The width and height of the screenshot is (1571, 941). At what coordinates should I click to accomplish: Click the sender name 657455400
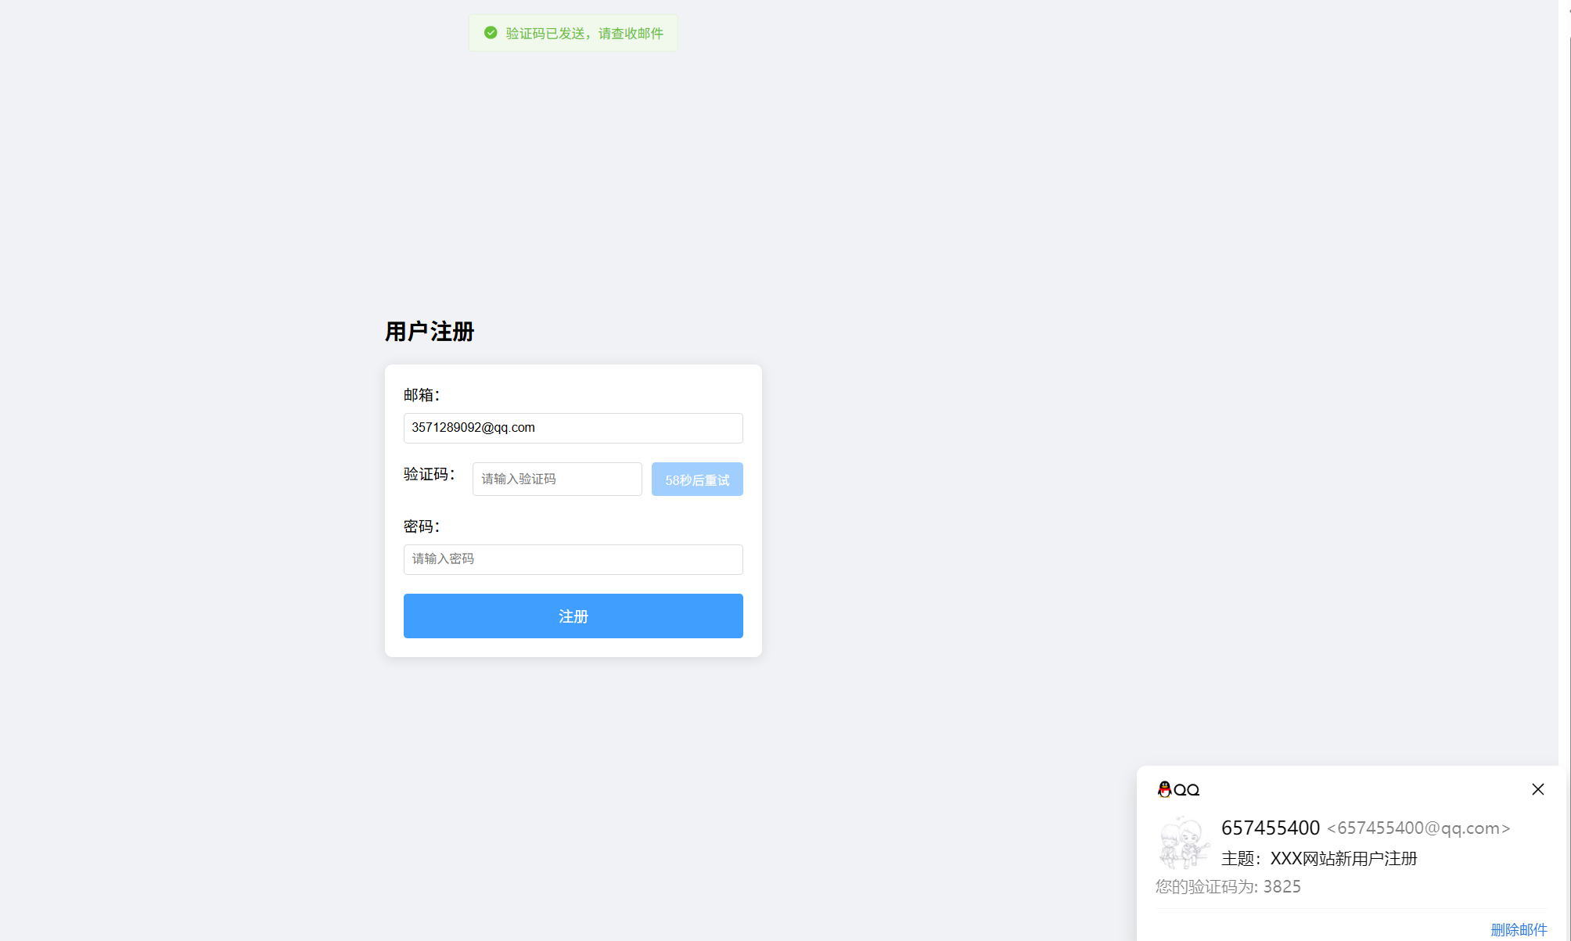[x=1270, y=828]
